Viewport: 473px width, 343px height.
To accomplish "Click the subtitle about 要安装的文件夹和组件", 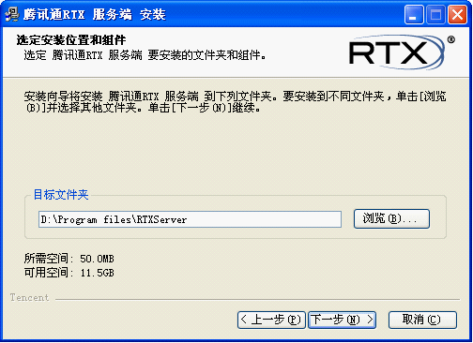I will point(145,55).
